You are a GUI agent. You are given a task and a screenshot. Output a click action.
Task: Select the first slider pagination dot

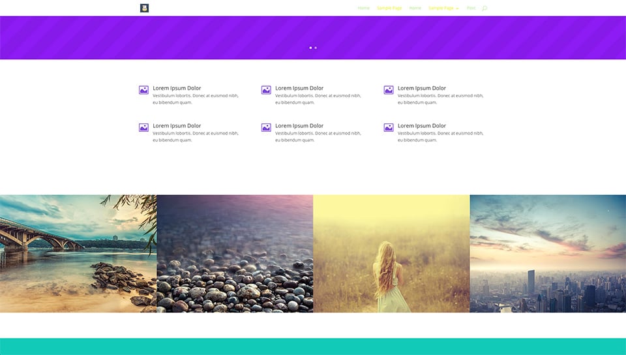click(310, 48)
